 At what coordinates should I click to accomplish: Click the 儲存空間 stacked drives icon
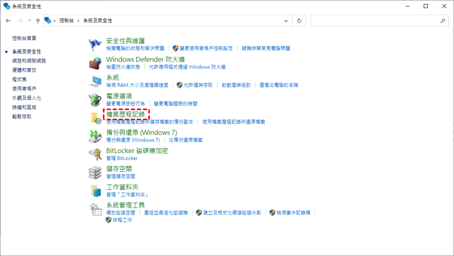point(95,172)
